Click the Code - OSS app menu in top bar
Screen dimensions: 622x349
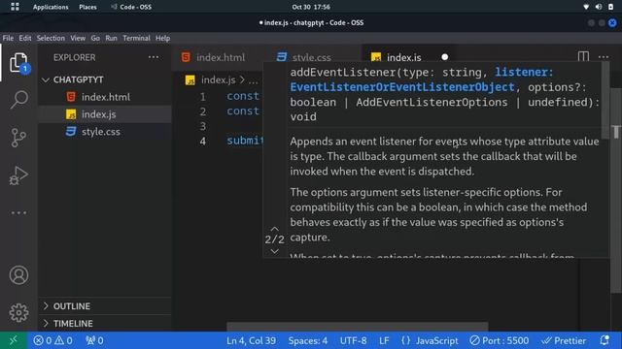[x=131, y=7]
